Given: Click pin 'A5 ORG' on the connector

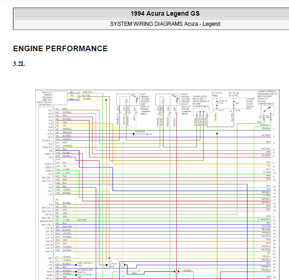Looking at the screenshot, I should click(62, 122).
